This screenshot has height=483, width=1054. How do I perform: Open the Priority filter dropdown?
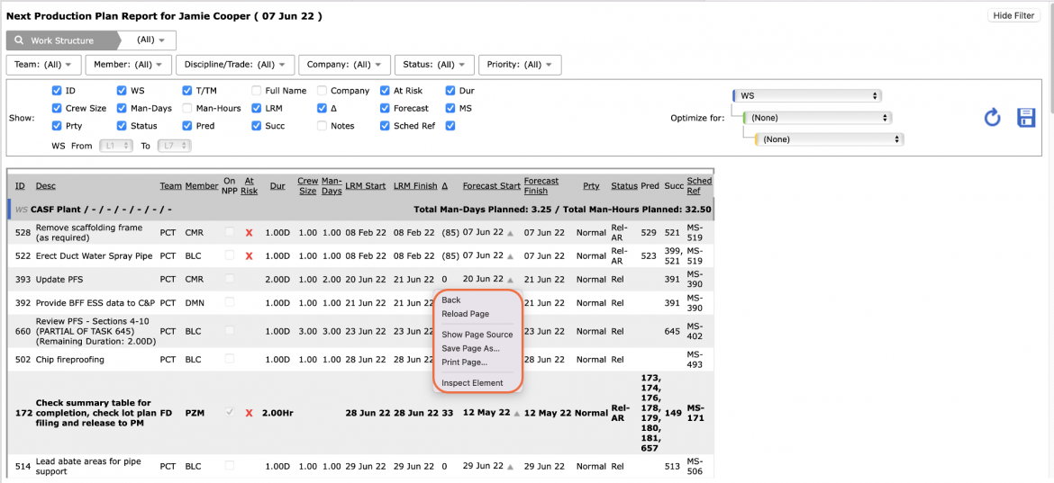click(x=520, y=65)
